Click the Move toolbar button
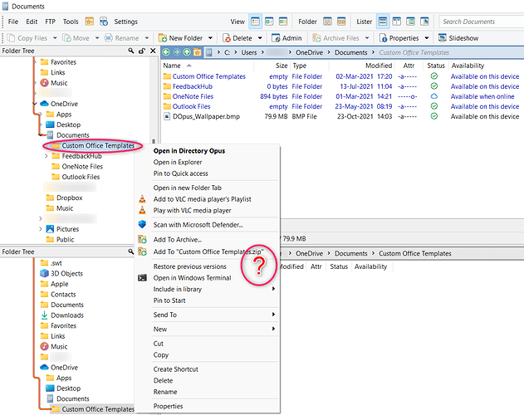524x415 pixels. tap(76, 38)
